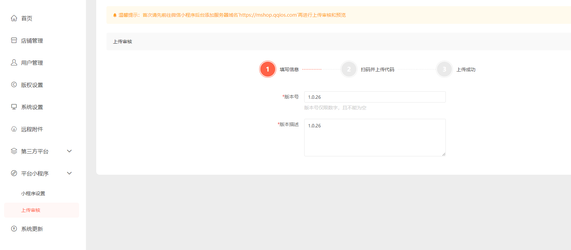Click the resize handle of the description textarea
The height and width of the screenshot is (250, 571).
444,154
